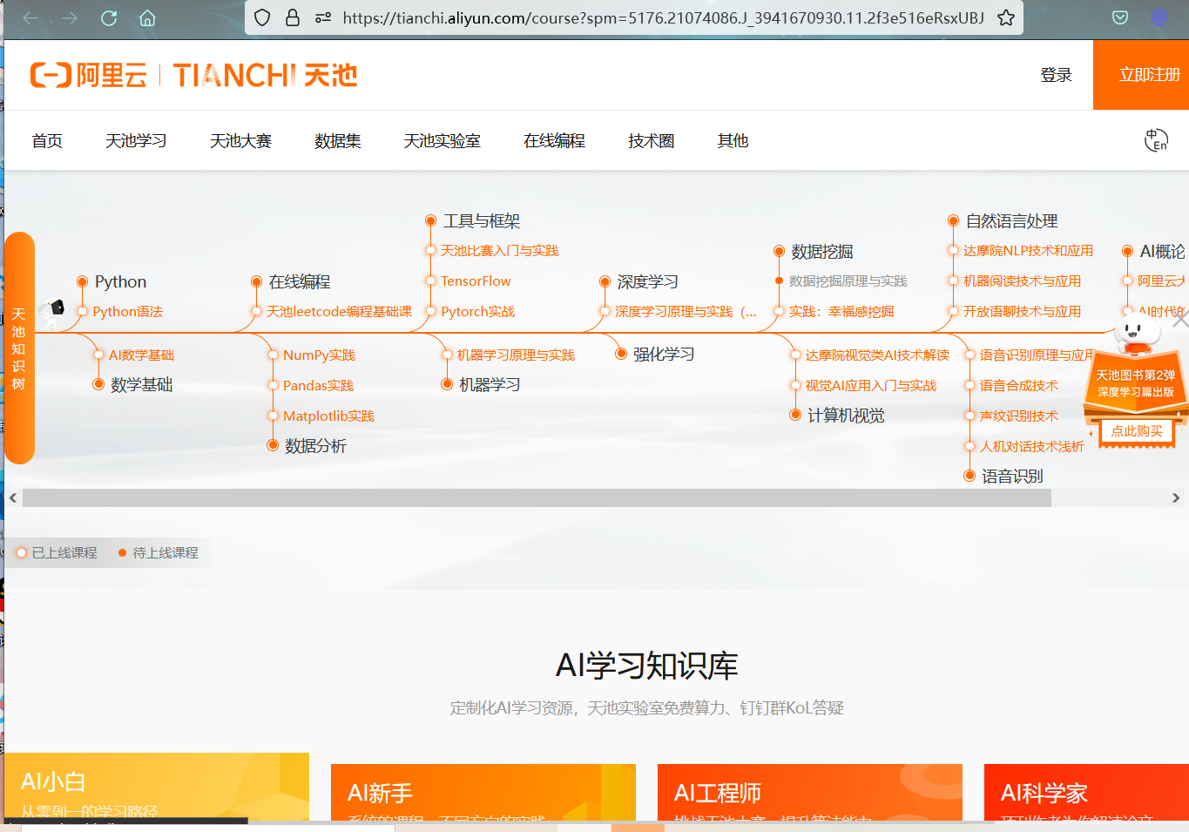This screenshot has height=832, width=1189.
Task: Open 实践：幸福感挖掘 course
Action: (x=841, y=312)
